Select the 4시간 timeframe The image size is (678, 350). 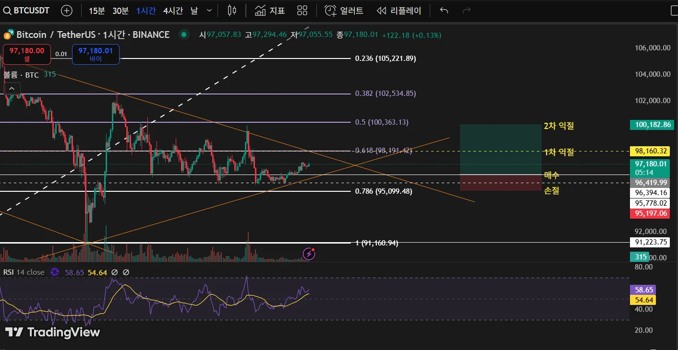point(173,11)
